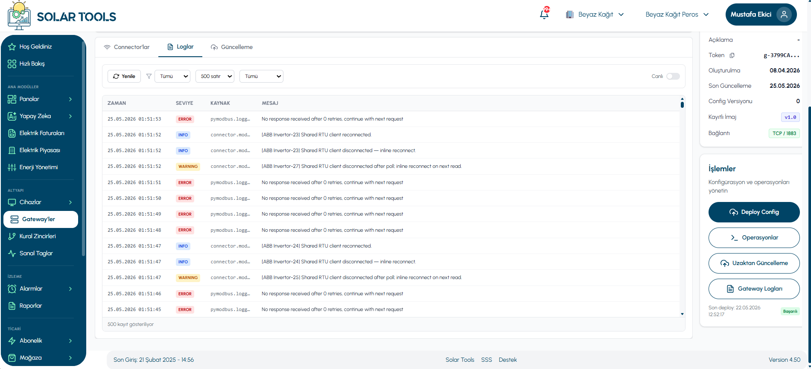Open the Operasyonlar button

click(754, 238)
